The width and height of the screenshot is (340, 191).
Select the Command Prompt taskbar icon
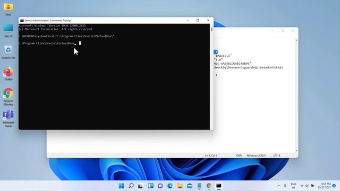[218, 186]
